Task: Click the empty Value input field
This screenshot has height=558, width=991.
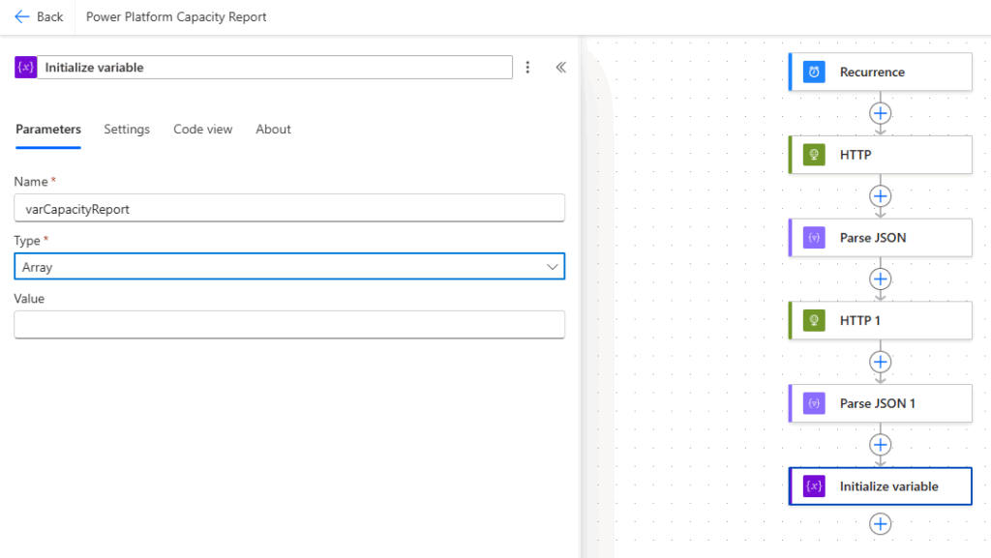Action: tap(288, 324)
